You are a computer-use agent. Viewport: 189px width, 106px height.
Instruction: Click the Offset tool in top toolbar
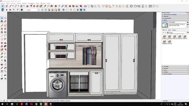click(x=31, y=6)
